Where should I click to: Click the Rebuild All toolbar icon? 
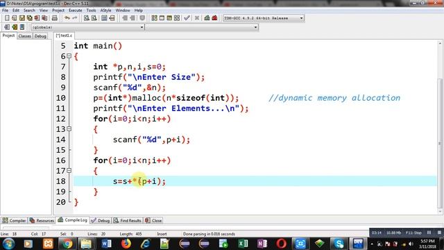(177, 18)
